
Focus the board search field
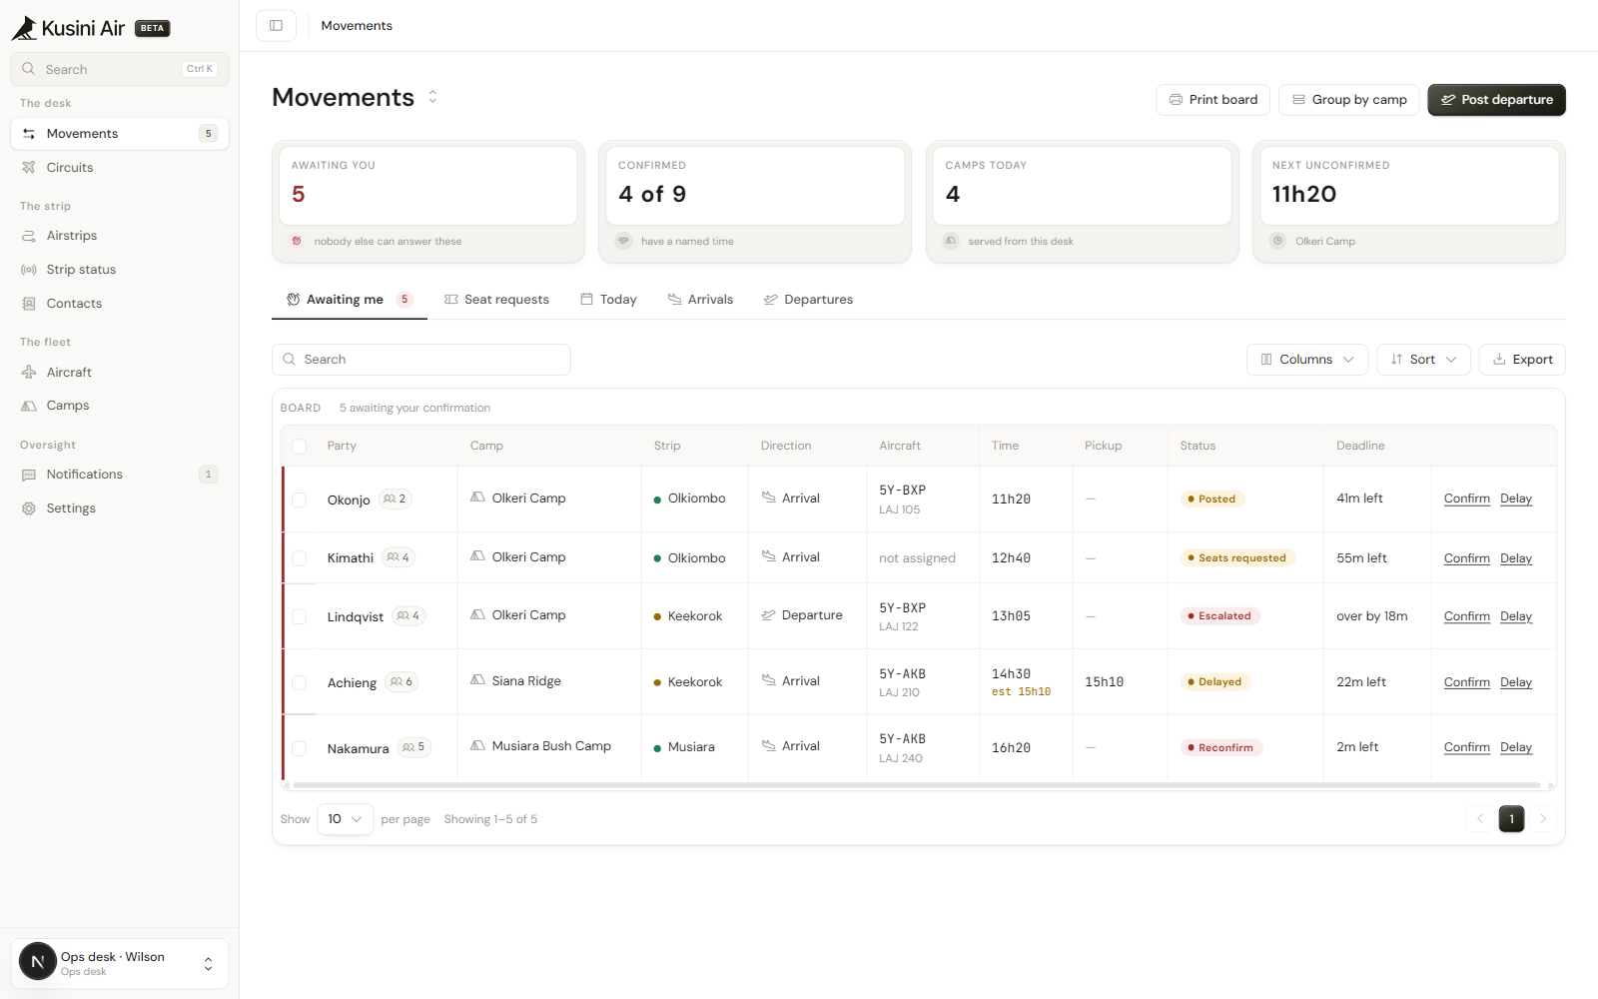421,360
